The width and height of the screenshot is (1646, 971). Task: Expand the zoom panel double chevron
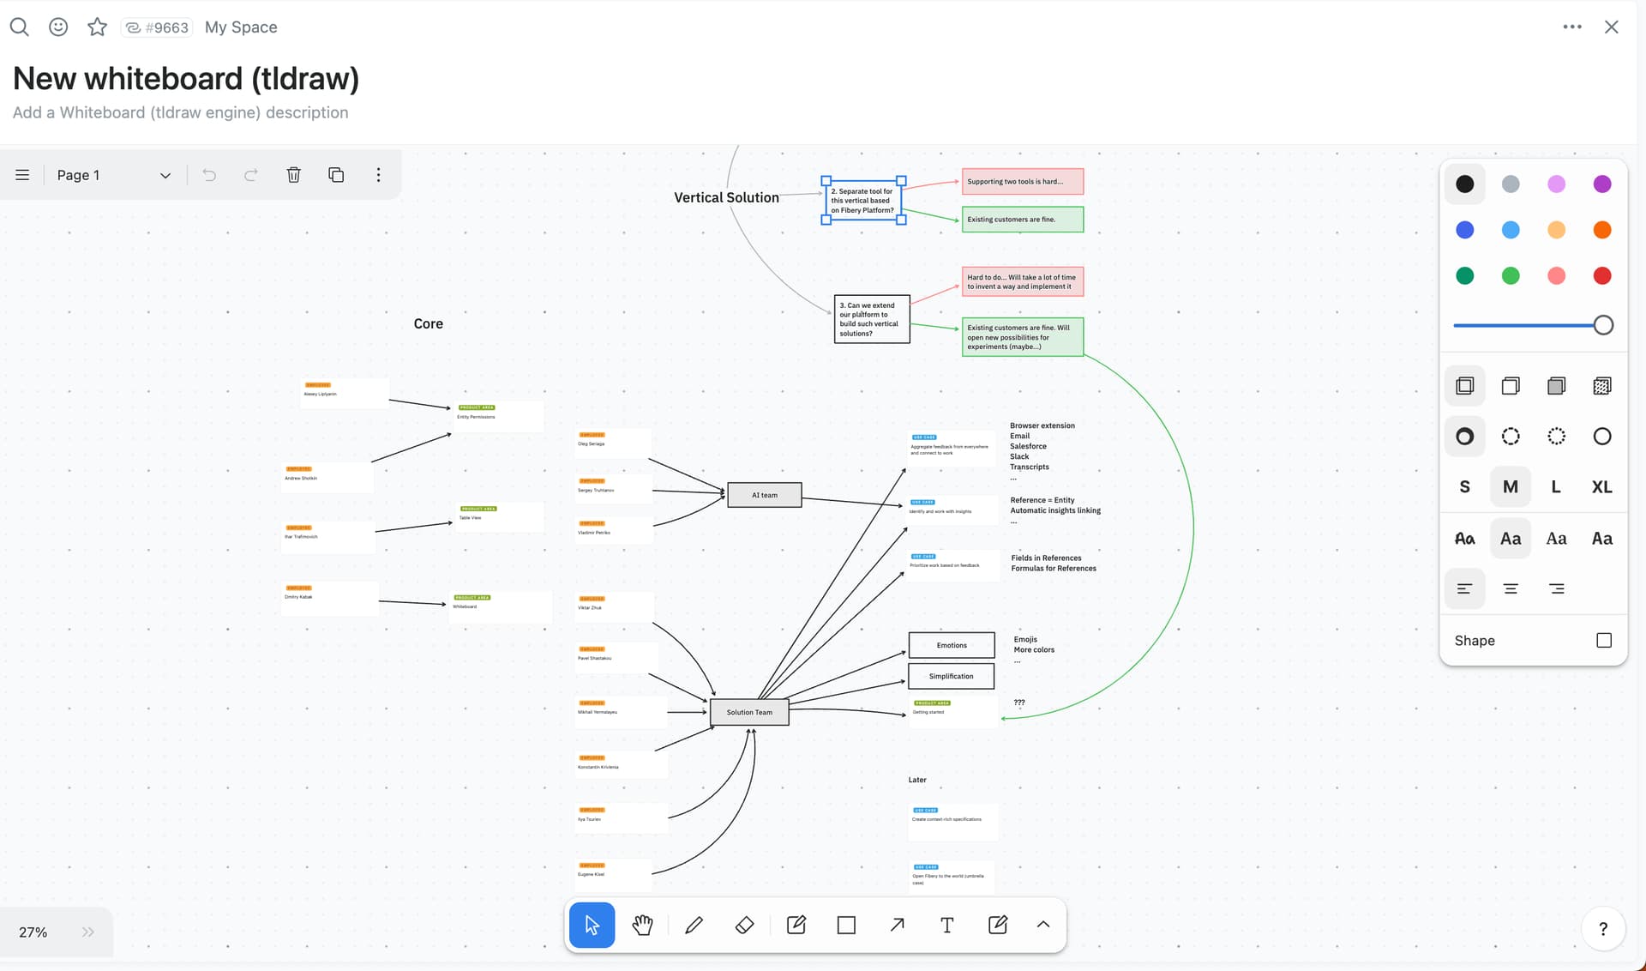[x=87, y=932]
